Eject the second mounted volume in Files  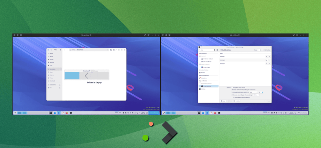tap(60, 88)
